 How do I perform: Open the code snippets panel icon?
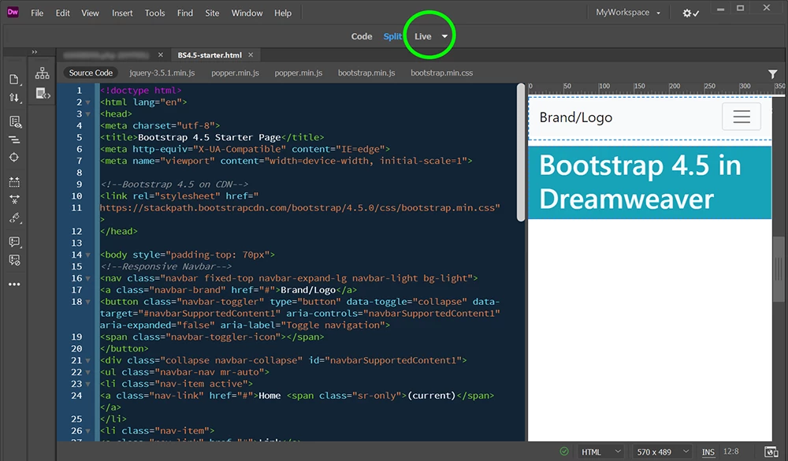point(43,94)
